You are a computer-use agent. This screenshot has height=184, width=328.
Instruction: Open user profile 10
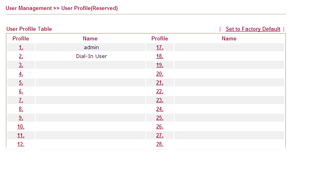click(x=21, y=127)
